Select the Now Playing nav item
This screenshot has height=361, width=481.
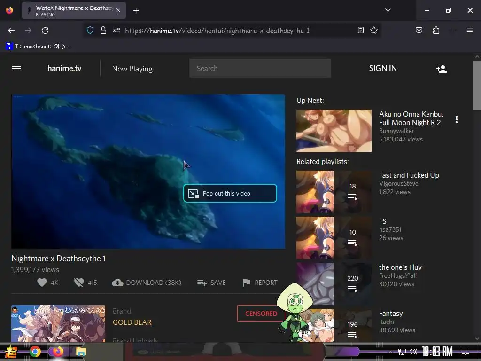(x=132, y=69)
